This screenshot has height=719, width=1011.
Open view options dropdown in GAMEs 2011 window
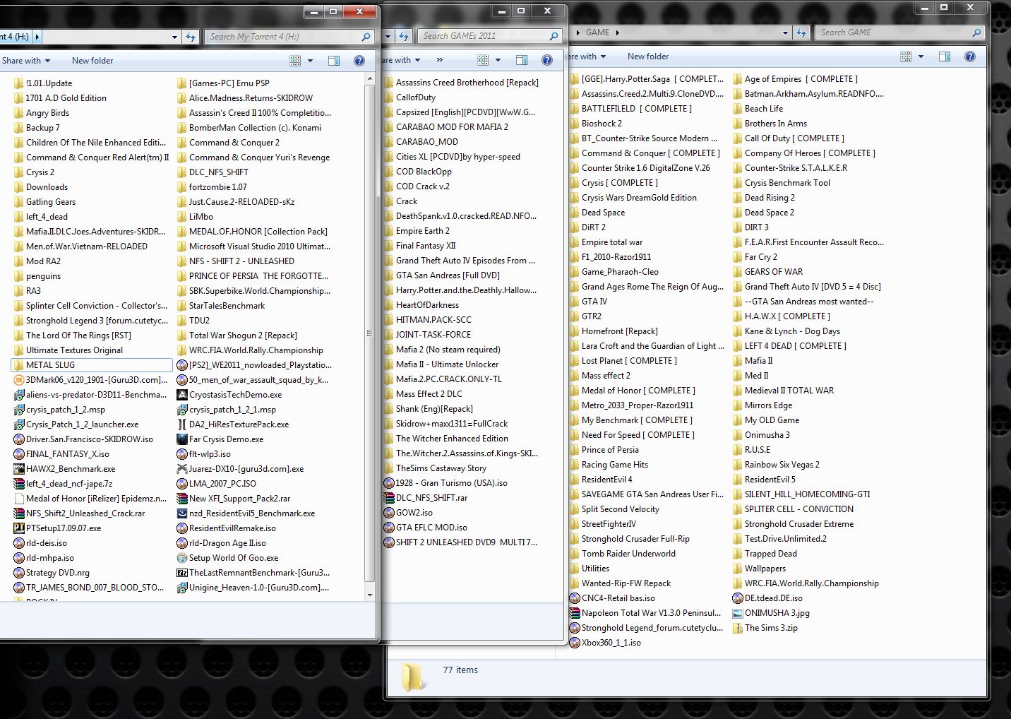[498, 60]
